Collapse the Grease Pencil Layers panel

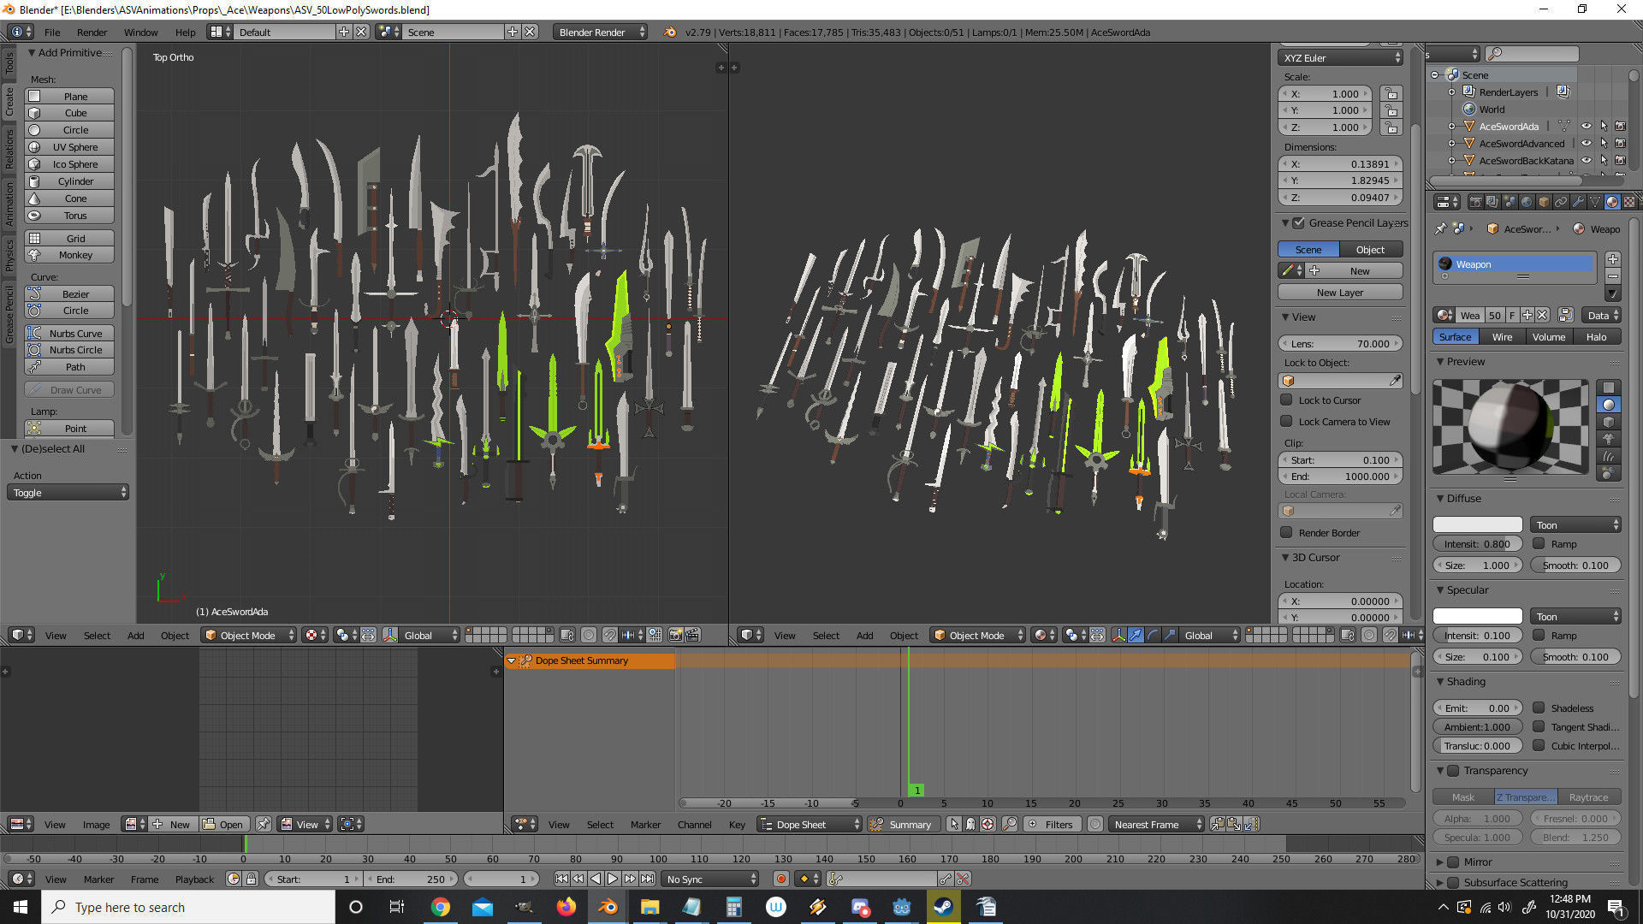click(x=1285, y=223)
